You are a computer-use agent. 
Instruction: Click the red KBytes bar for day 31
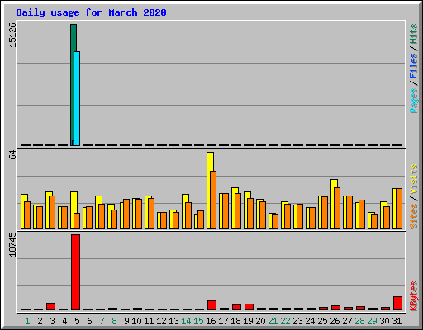(x=398, y=303)
